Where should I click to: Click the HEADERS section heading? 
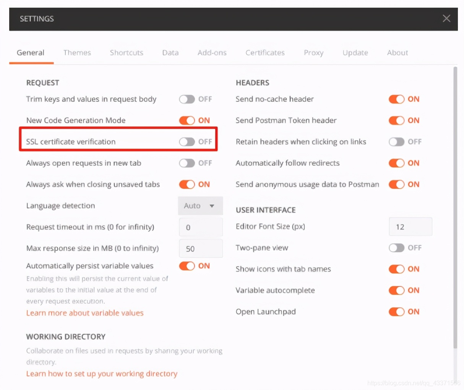[x=253, y=83]
